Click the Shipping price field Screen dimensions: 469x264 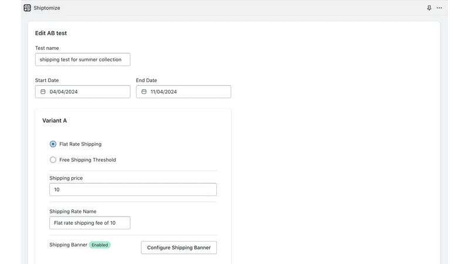[x=133, y=189]
